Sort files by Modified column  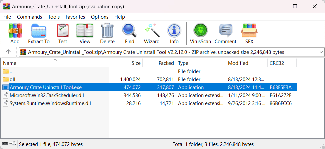point(247,63)
